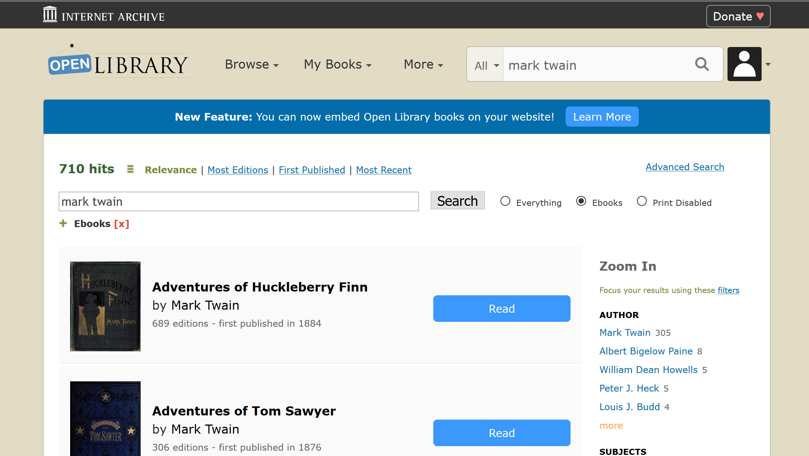
Task: Click Read for Adventures of Huckleberry Finn
Action: [x=502, y=308]
